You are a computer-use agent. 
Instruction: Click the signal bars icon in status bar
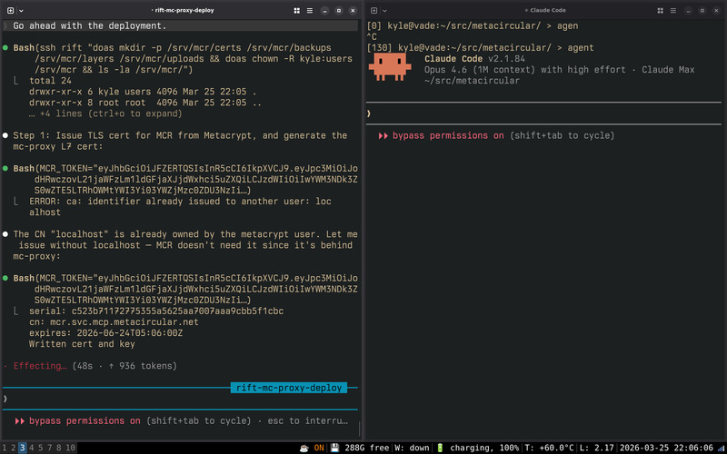[720, 449]
